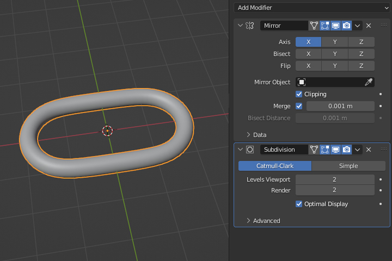Pick Mirror Object with eyedropper
Screen dimensions: 392x261
click(369, 82)
